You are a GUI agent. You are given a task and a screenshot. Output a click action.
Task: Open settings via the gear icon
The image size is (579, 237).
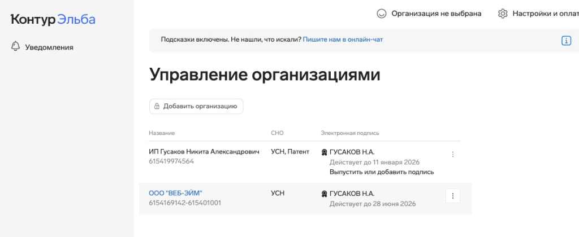[x=503, y=14]
